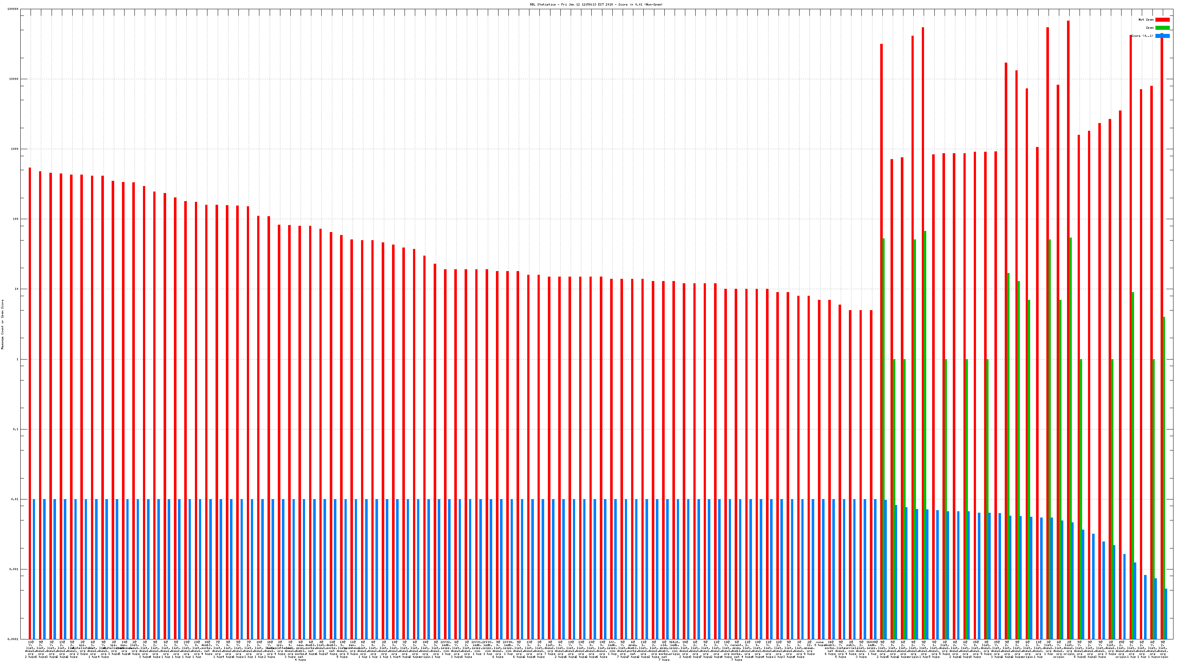Click the 0.001 y-axis tick label
Screen dimensions: 1179x663
(14, 569)
